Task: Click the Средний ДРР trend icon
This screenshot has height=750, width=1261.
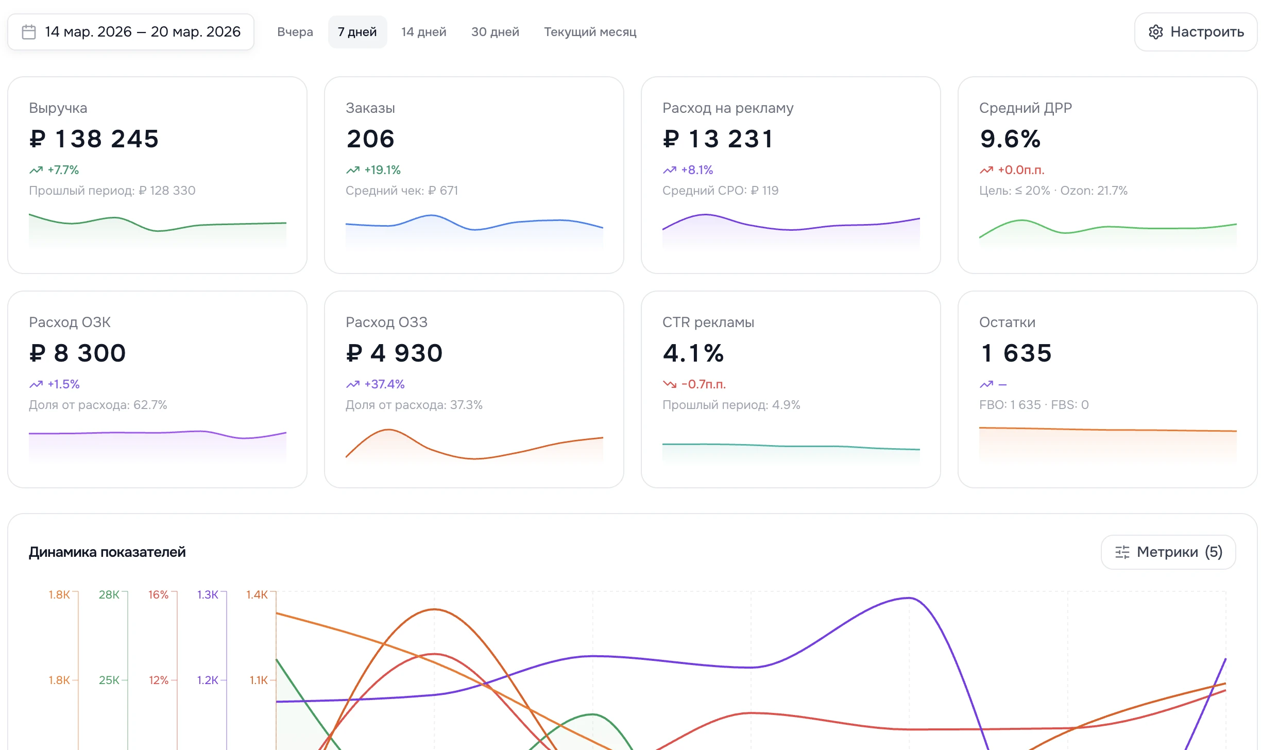Action: 986,170
